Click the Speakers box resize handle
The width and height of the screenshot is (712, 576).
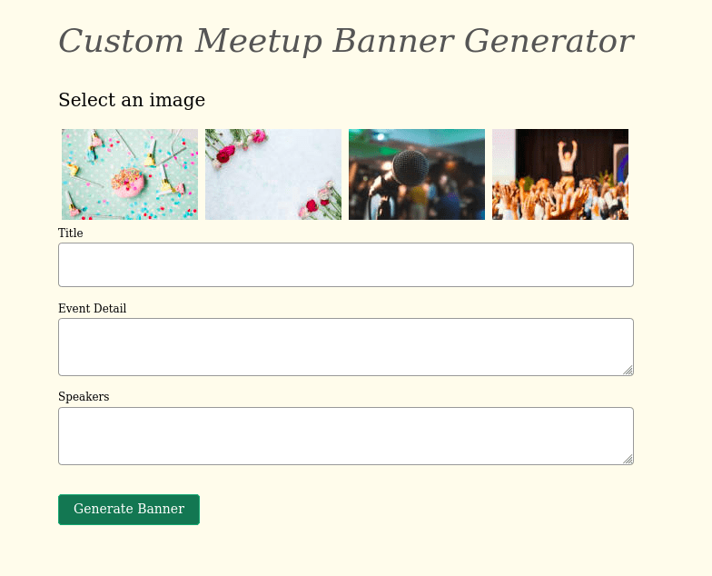click(628, 459)
